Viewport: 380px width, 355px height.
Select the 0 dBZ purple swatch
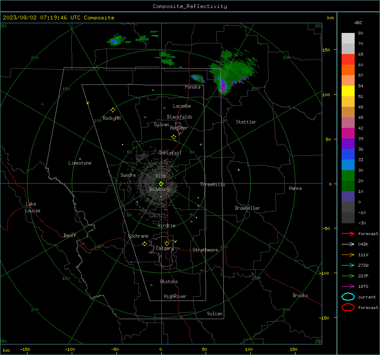point(348,197)
